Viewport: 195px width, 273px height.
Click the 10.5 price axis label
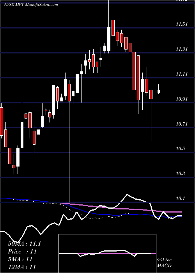[x=181, y=149]
